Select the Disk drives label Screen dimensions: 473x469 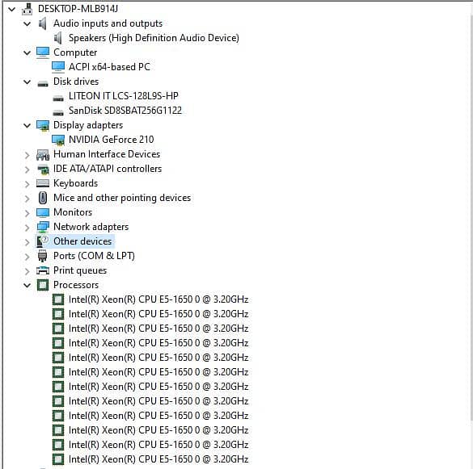76,82
